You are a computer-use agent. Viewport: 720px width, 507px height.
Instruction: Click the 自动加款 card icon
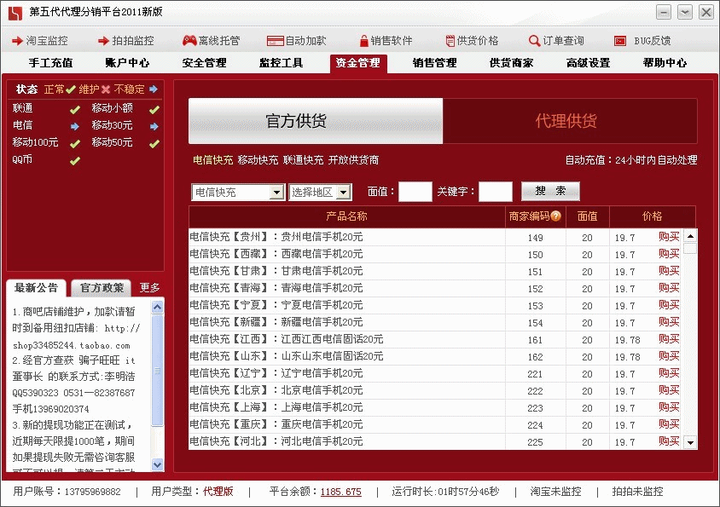click(275, 41)
